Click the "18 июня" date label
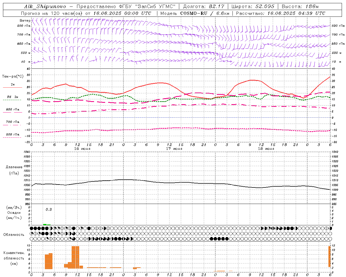 pyautogui.click(x=266, y=149)
